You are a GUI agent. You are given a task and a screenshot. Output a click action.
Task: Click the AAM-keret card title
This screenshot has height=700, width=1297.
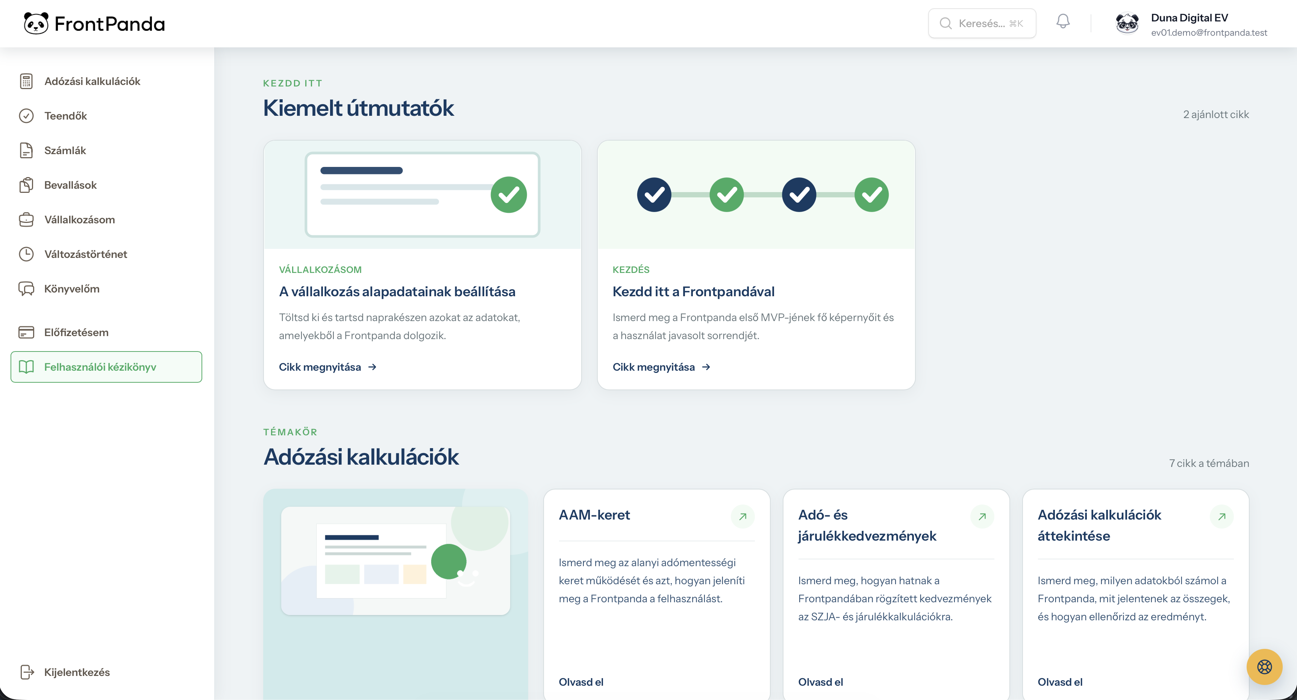tap(594, 515)
